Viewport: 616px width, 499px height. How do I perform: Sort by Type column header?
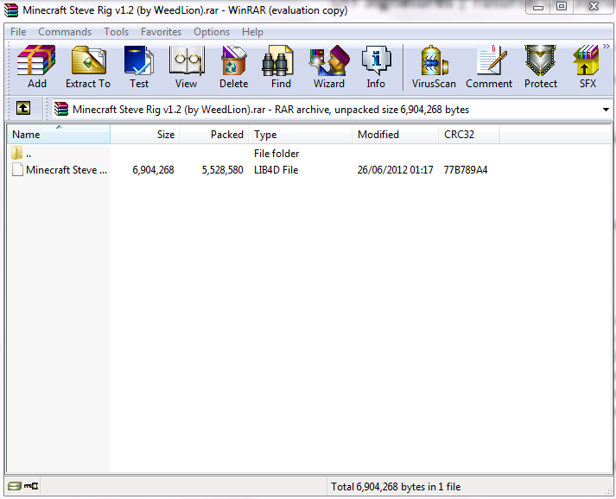[301, 135]
